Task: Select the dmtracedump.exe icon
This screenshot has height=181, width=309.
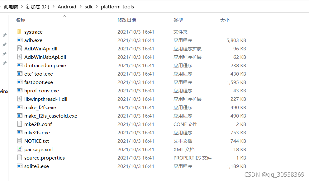Action: pyautogui.click(x=20, y=65)
